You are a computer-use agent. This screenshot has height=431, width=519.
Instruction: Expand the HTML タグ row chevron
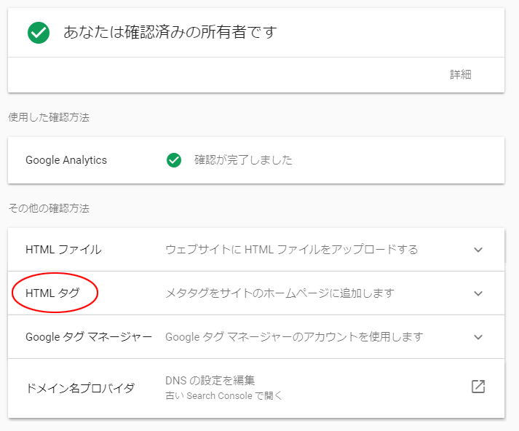[x=478, y=293]
